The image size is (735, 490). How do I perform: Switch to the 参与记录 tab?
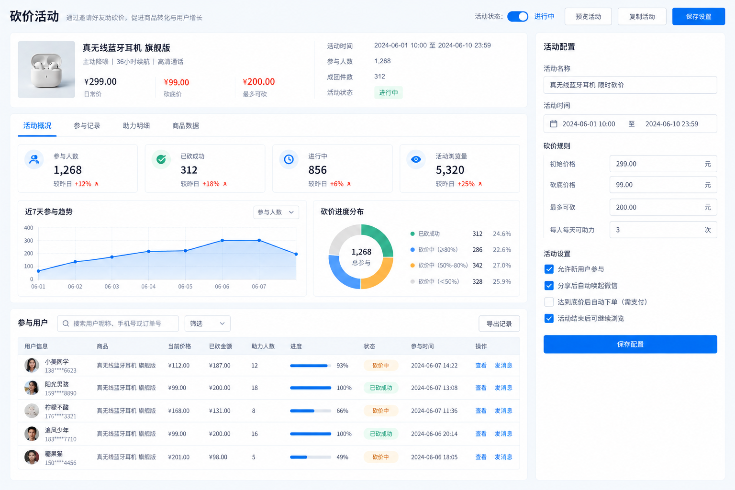[87, 126]
